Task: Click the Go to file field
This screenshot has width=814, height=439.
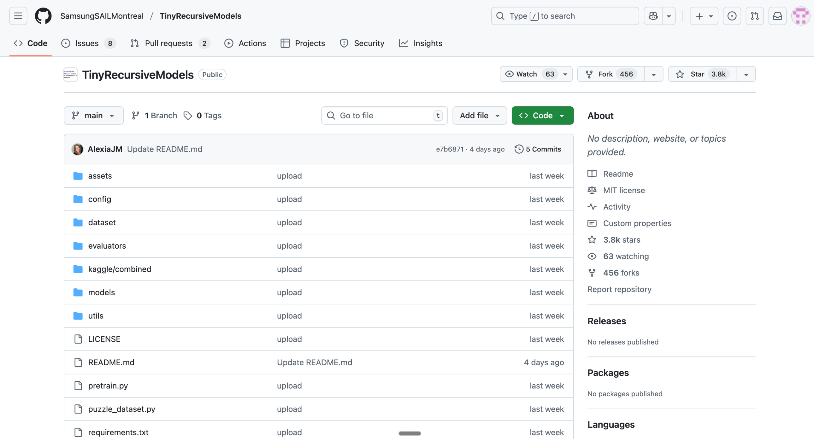Action: point(384,116)
